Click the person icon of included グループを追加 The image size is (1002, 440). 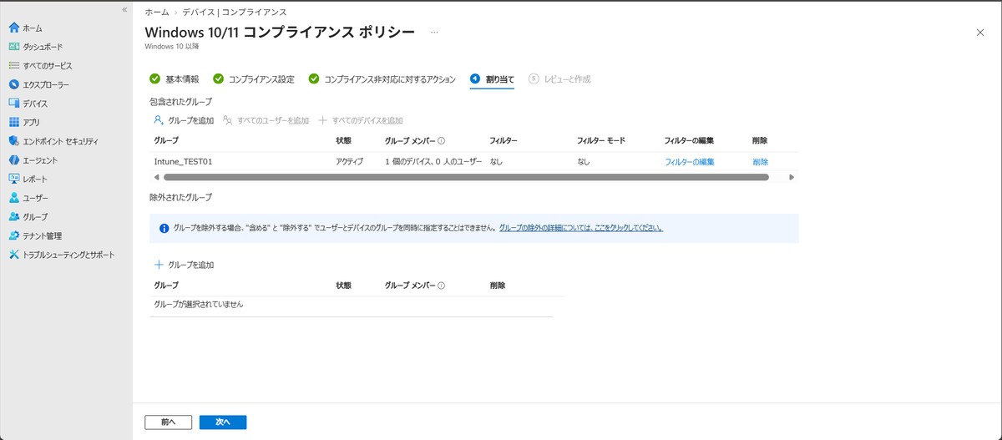[x=159, y=120]
